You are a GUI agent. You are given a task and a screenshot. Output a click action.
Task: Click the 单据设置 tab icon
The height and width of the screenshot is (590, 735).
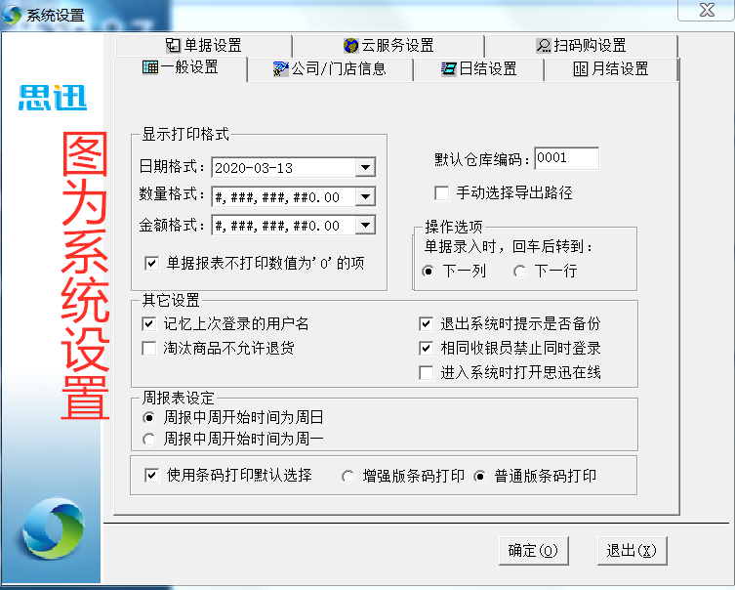coord(173,46)
